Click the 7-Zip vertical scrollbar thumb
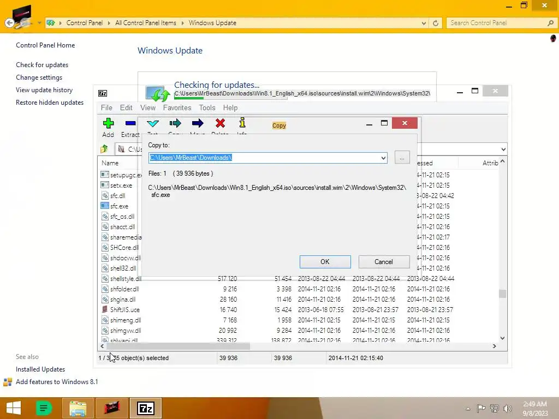559x419 pixels. point(503,294)
